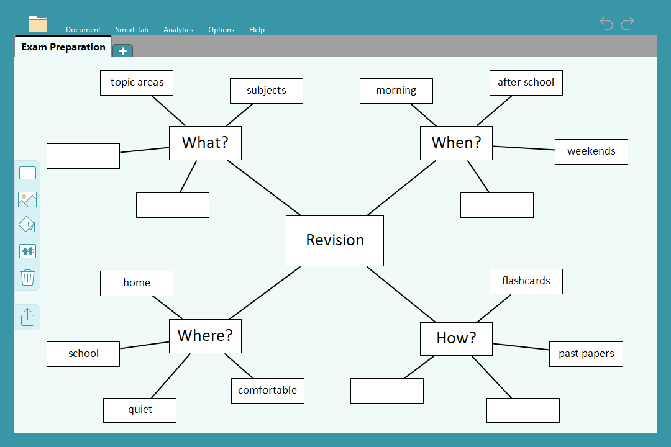
Task: Open the folder icon at top left
Action: tap(38, 24)
